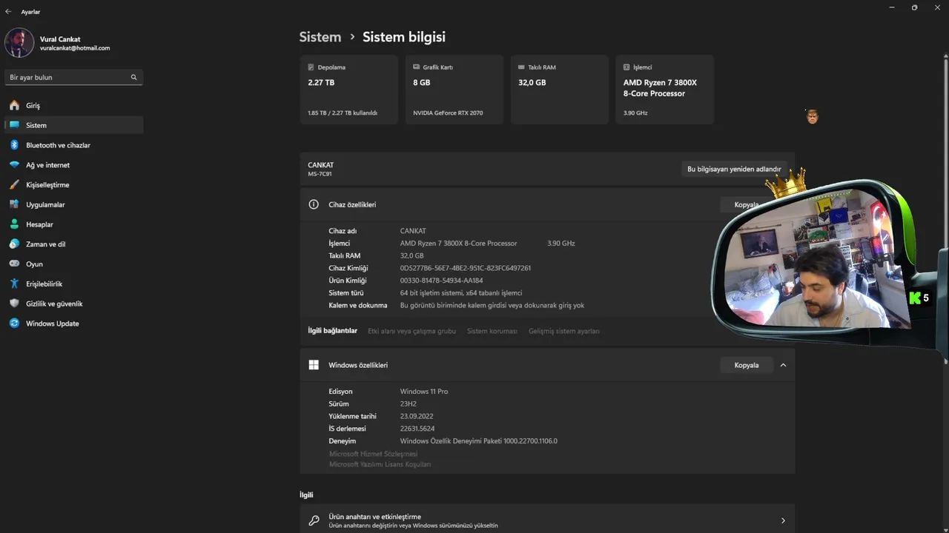Viewport: 949px width, 533px height.
Task: Click the Sistem breadcrumb link
Action: click(320, 37)
